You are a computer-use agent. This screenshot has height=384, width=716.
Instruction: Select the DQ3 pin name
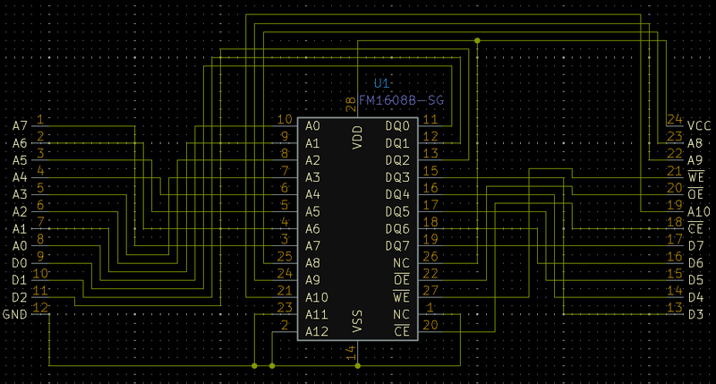point(397,177)
